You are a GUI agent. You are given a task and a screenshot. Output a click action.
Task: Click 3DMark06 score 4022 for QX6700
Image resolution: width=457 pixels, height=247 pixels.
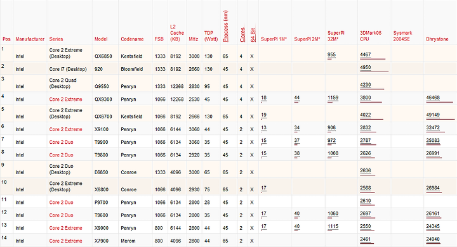click(x=365, y=115)
